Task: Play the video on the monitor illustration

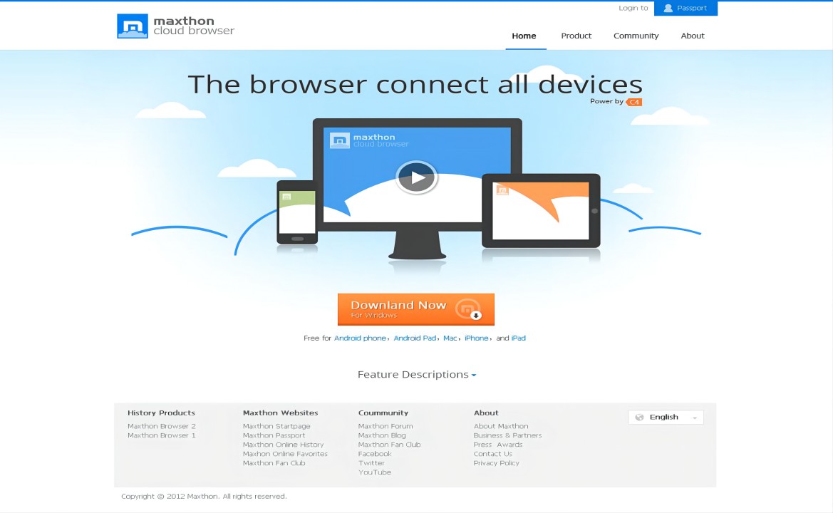Action: coord(416,177)
